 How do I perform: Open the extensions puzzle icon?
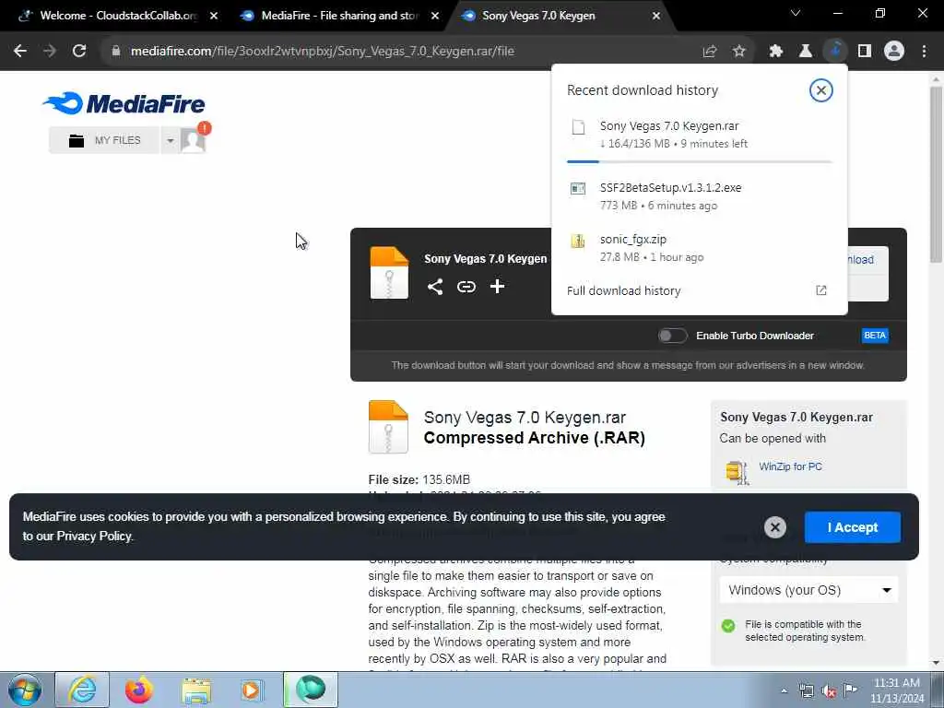pyautogui.click(x=776, y=52)
